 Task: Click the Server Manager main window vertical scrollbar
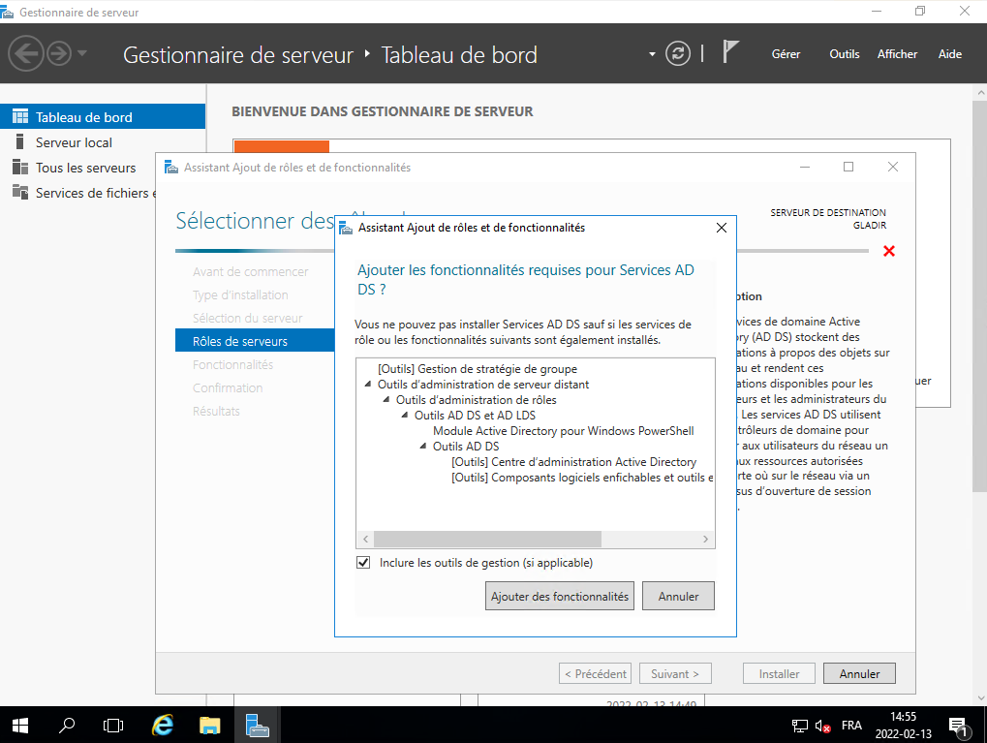(x=979, y=296)
